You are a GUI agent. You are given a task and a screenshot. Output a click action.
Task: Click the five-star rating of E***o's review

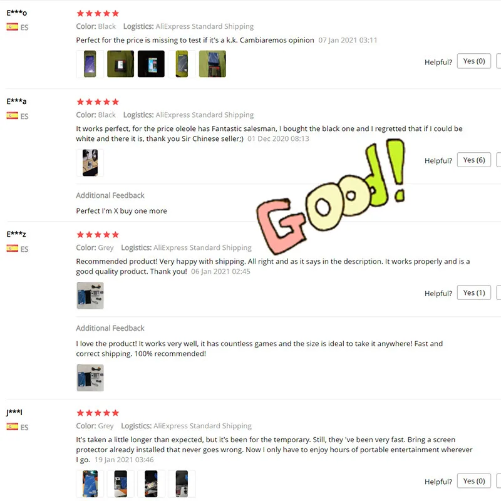[98, 13]
